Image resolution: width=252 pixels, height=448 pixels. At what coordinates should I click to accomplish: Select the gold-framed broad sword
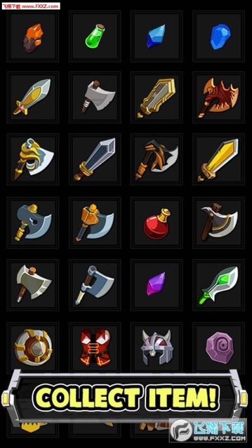(x=157, y=97)
